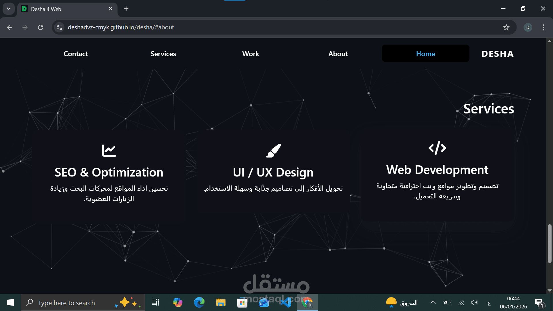
Task: Open the Contact nav link
Action: (x=76, y=54)
